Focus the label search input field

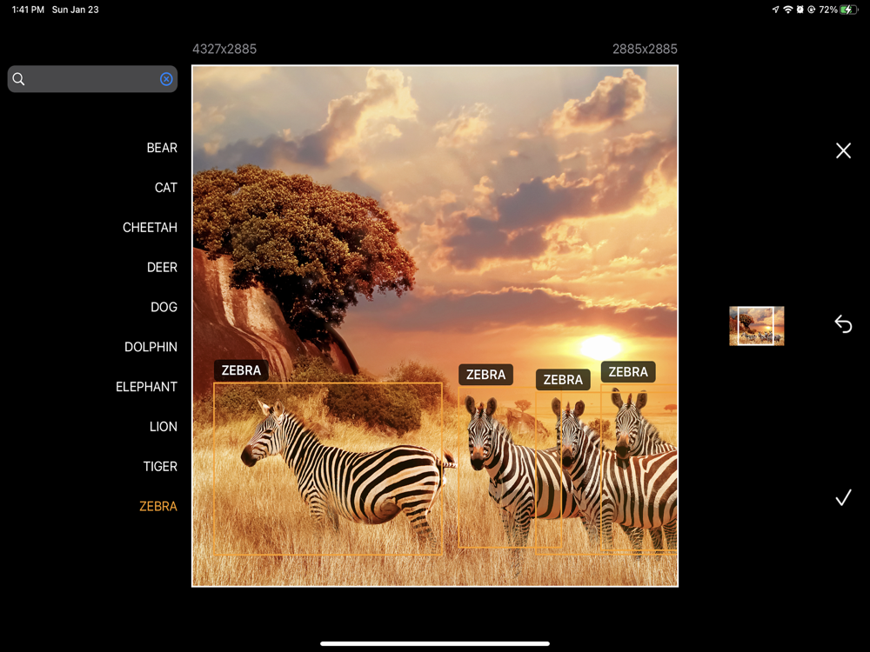point(92,79)
